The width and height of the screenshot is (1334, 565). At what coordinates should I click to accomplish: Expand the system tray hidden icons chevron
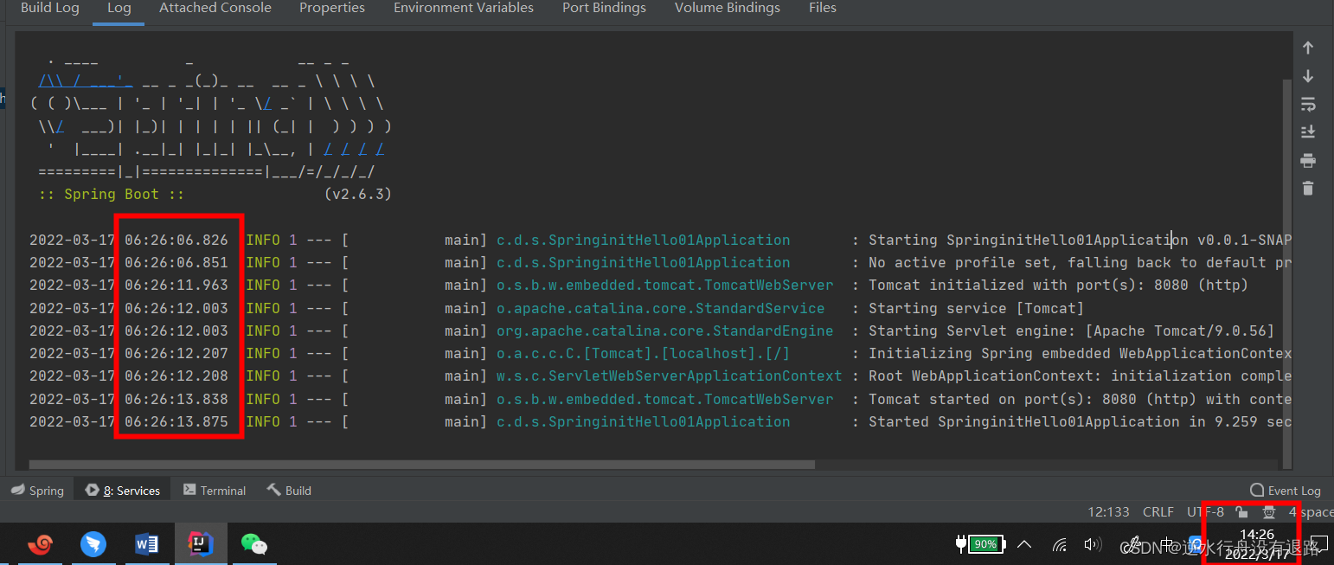[x=1024, y=544]
